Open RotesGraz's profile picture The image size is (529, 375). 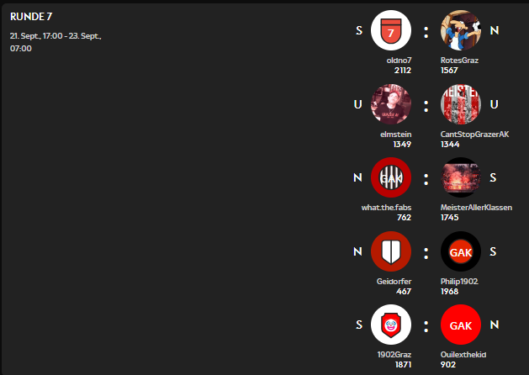tap(461, 31)
